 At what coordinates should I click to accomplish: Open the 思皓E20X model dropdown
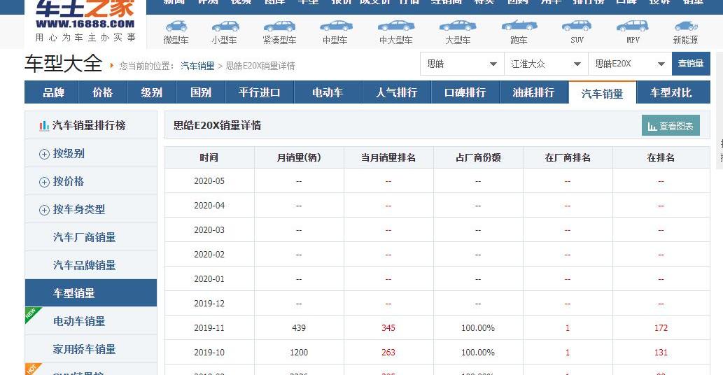click(x=631, y=64)
